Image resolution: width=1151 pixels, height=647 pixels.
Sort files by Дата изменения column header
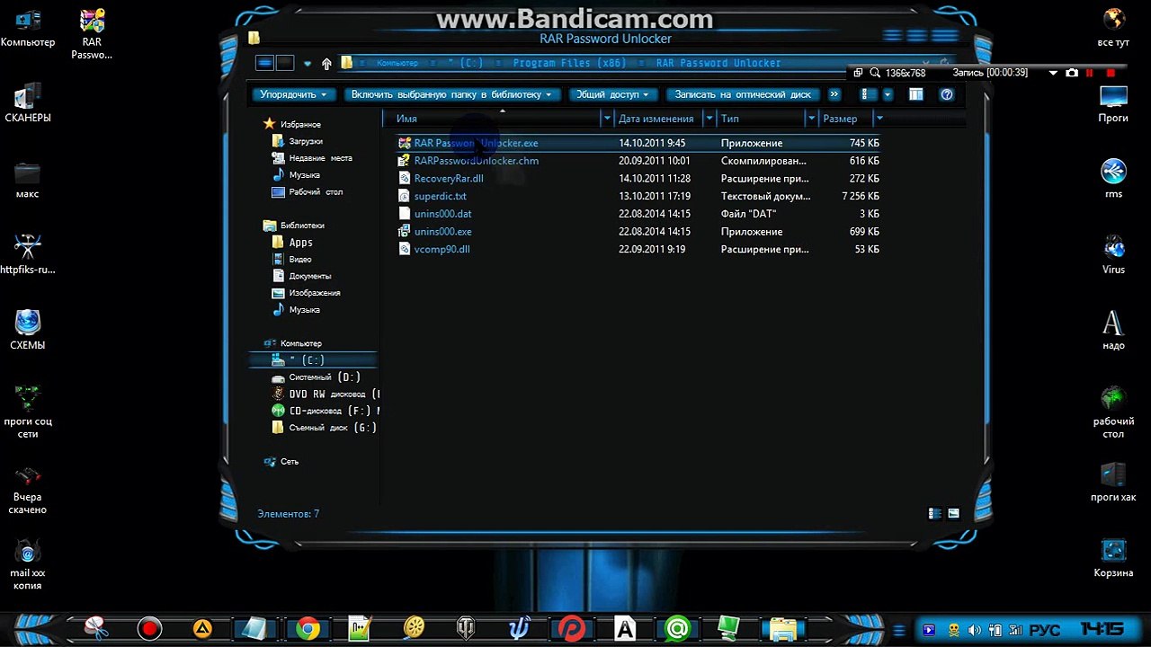(659, 119)
